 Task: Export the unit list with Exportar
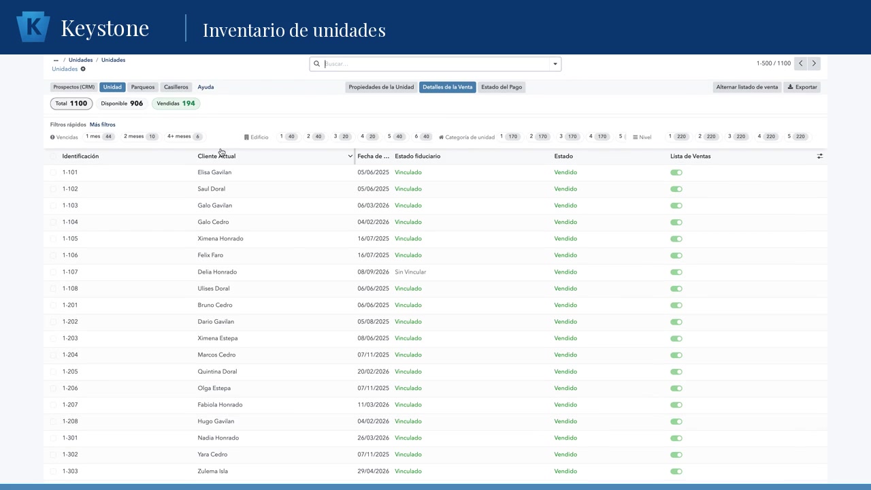point(802,87)
